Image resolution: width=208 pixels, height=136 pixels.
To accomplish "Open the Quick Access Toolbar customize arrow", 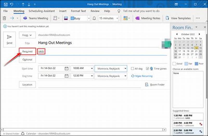I will tap(35, 4).
